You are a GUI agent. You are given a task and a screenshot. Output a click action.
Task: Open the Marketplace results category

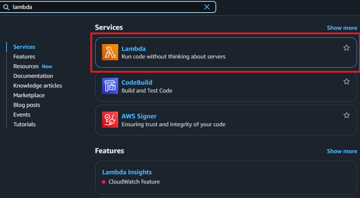[29, 95]
